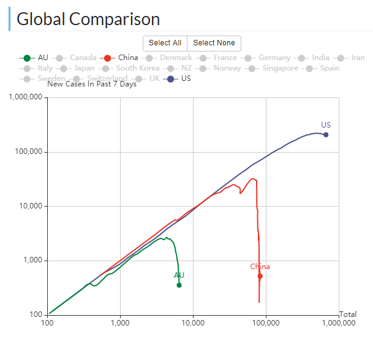Show the Germany line
The image size is (373, 339).
(266, 58)
